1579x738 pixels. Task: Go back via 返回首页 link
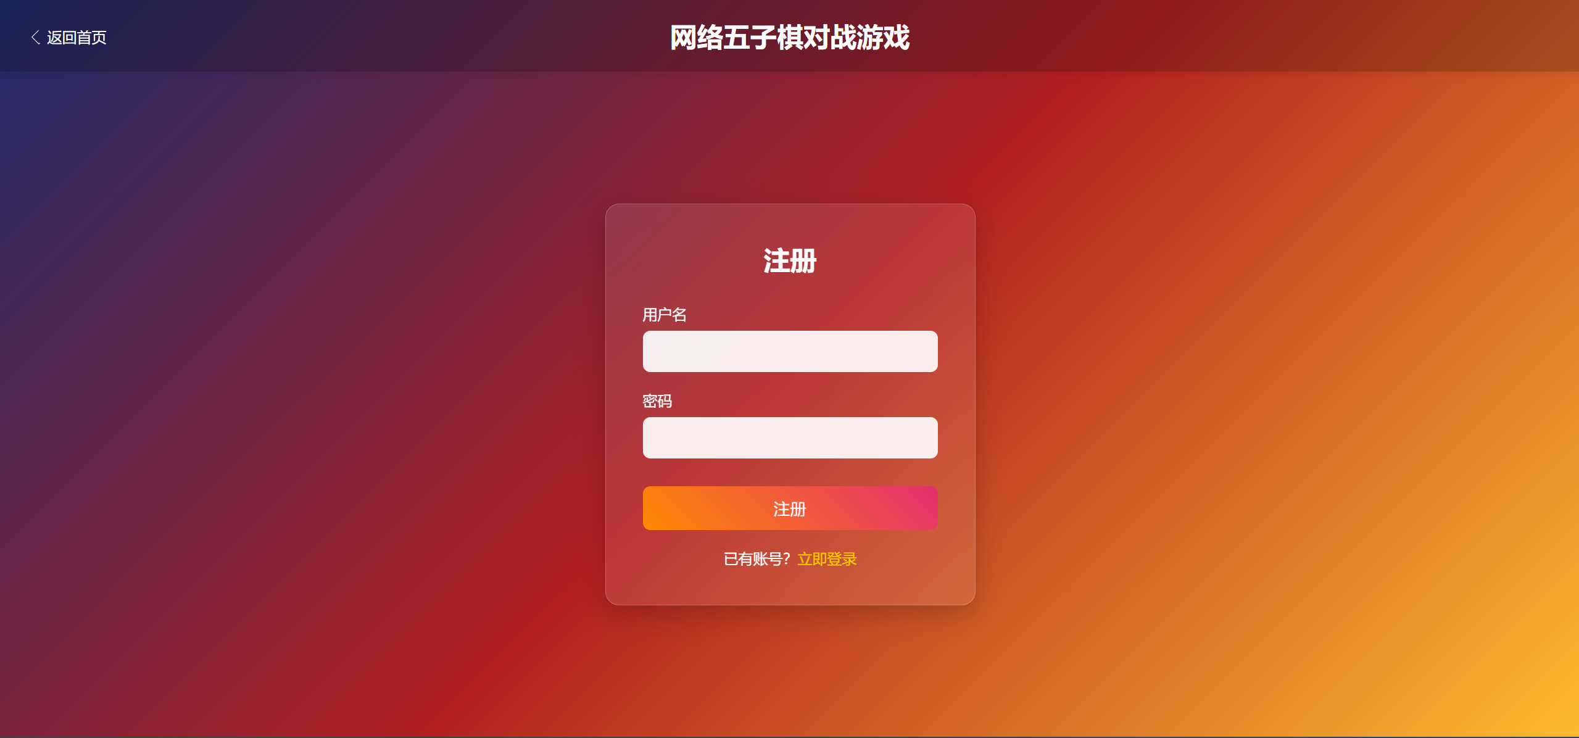[68, 38]
